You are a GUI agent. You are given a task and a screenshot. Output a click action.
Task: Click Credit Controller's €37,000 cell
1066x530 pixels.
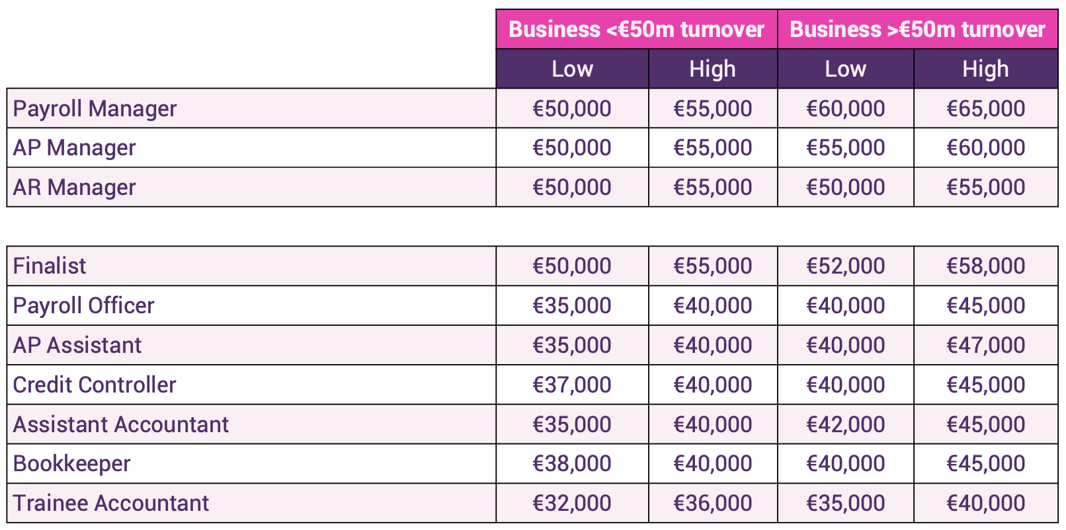coord(572,385)
